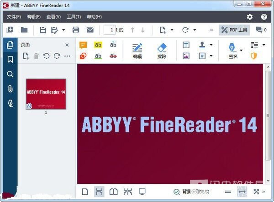Open a file with the folder icon
274x202 pixels.
pyautogui.click(x=24, y=30)
